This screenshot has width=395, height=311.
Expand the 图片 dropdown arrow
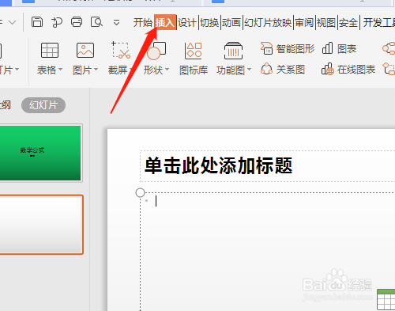pos(96,70)
